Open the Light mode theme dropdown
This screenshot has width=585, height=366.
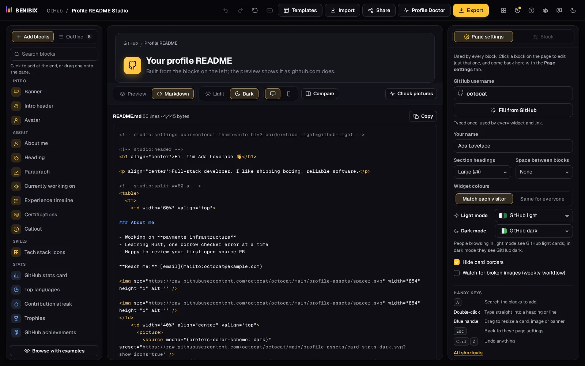(x=534, y=216)
